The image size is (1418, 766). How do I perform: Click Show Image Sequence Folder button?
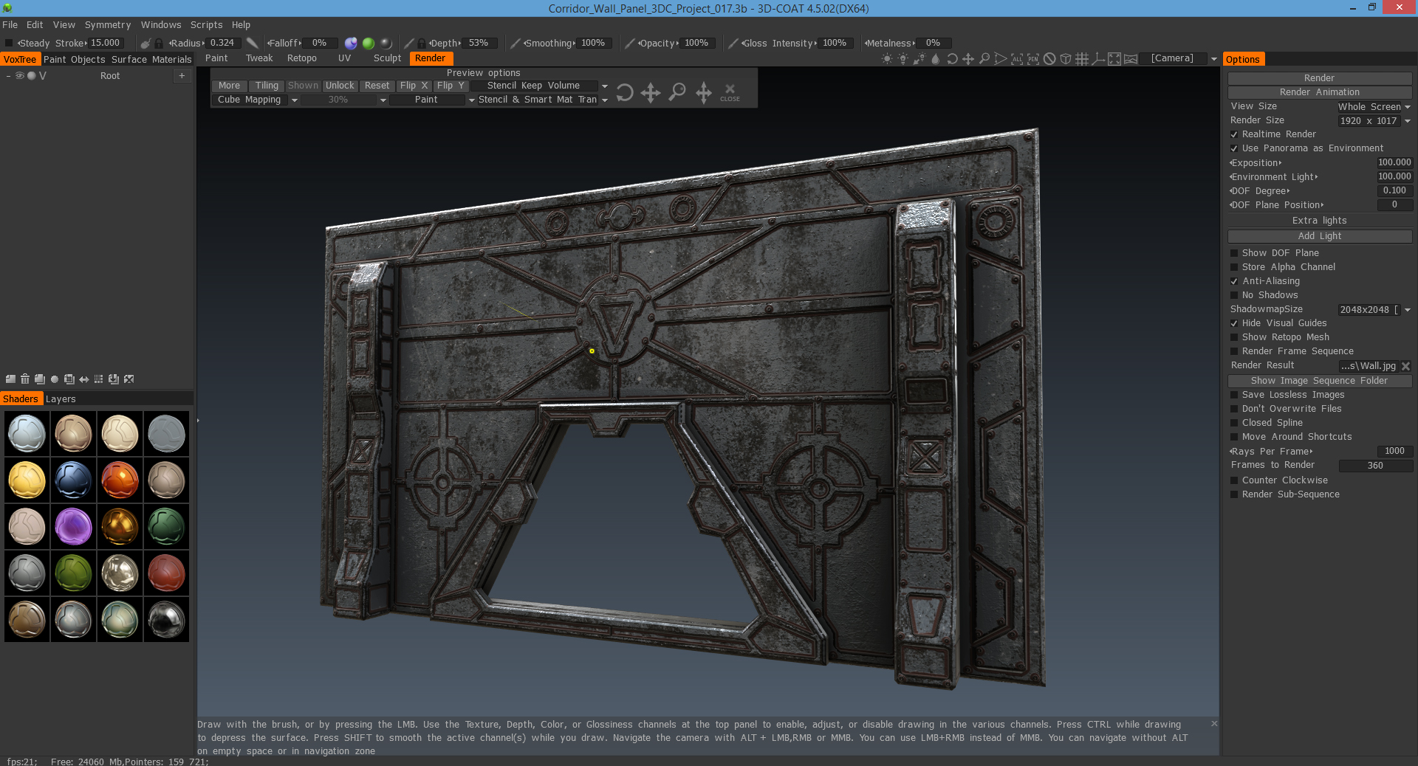1320,381
